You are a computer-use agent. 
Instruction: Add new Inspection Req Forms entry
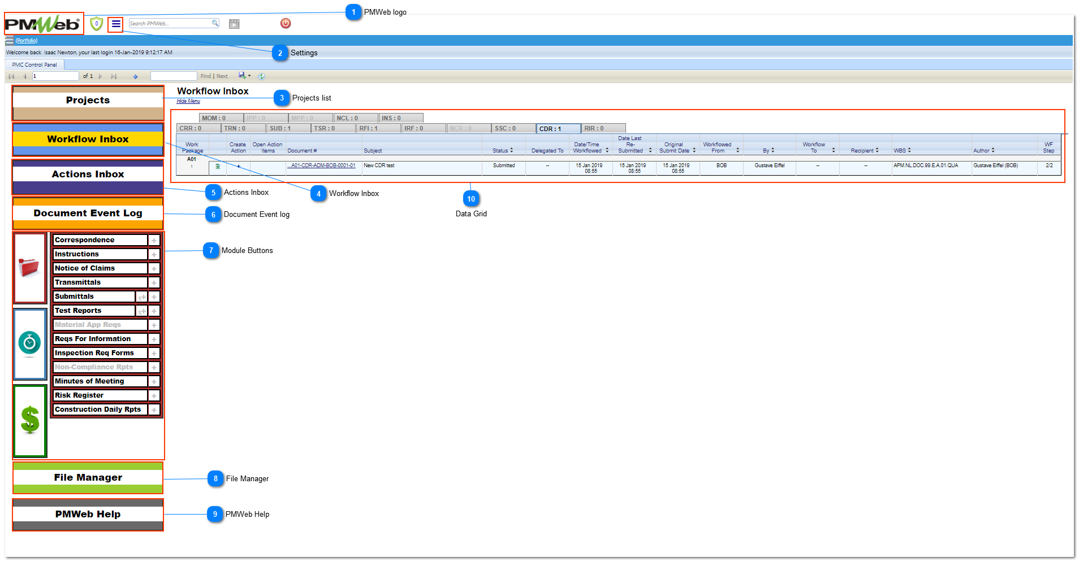[154, 354]
